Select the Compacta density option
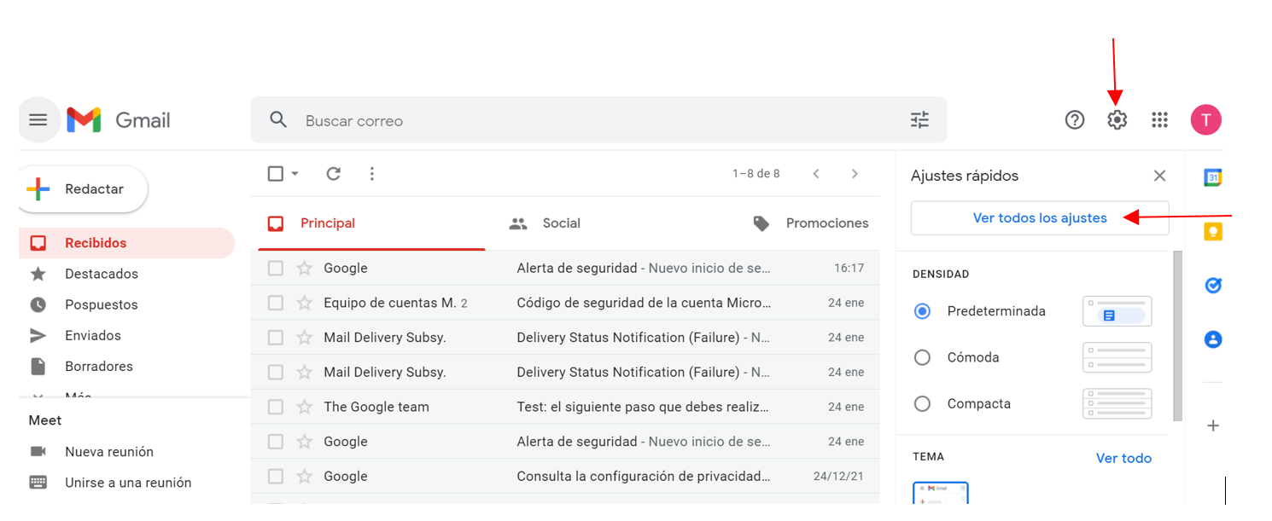The image size is (1272, 521). [x=922, y=404]
